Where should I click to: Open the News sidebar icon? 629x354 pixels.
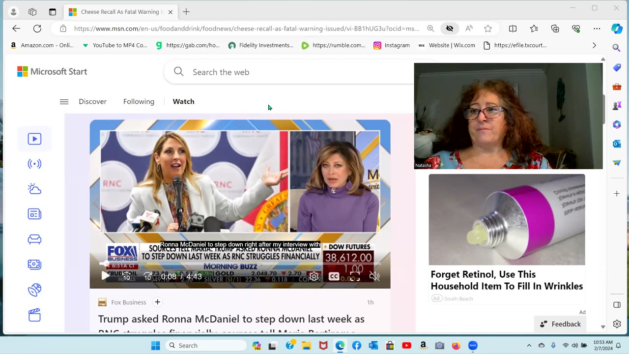tap(34, 214)
